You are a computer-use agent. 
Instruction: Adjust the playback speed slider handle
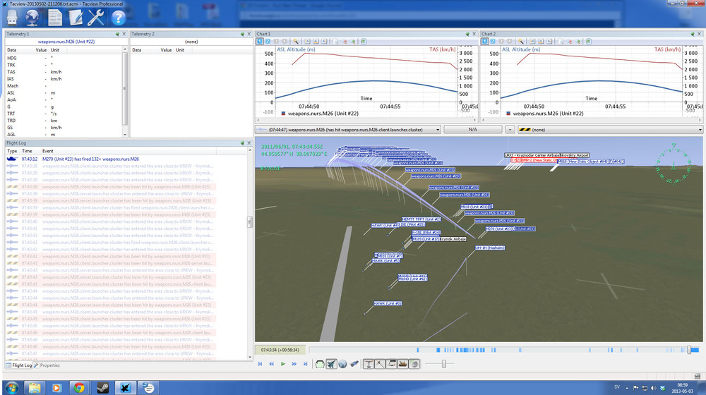[x=444, y=364]
